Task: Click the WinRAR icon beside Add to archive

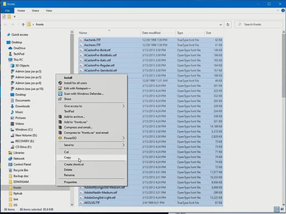Action: [60, 117]
